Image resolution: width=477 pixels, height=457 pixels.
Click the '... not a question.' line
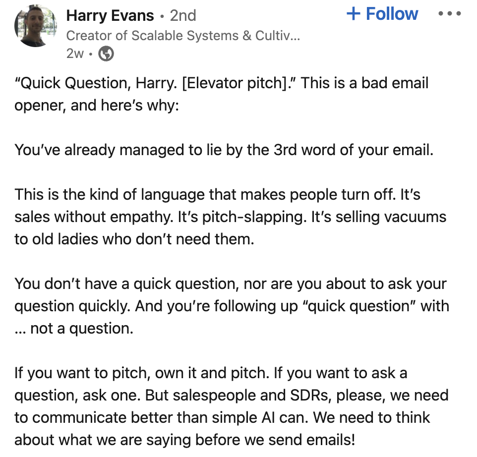74,328
